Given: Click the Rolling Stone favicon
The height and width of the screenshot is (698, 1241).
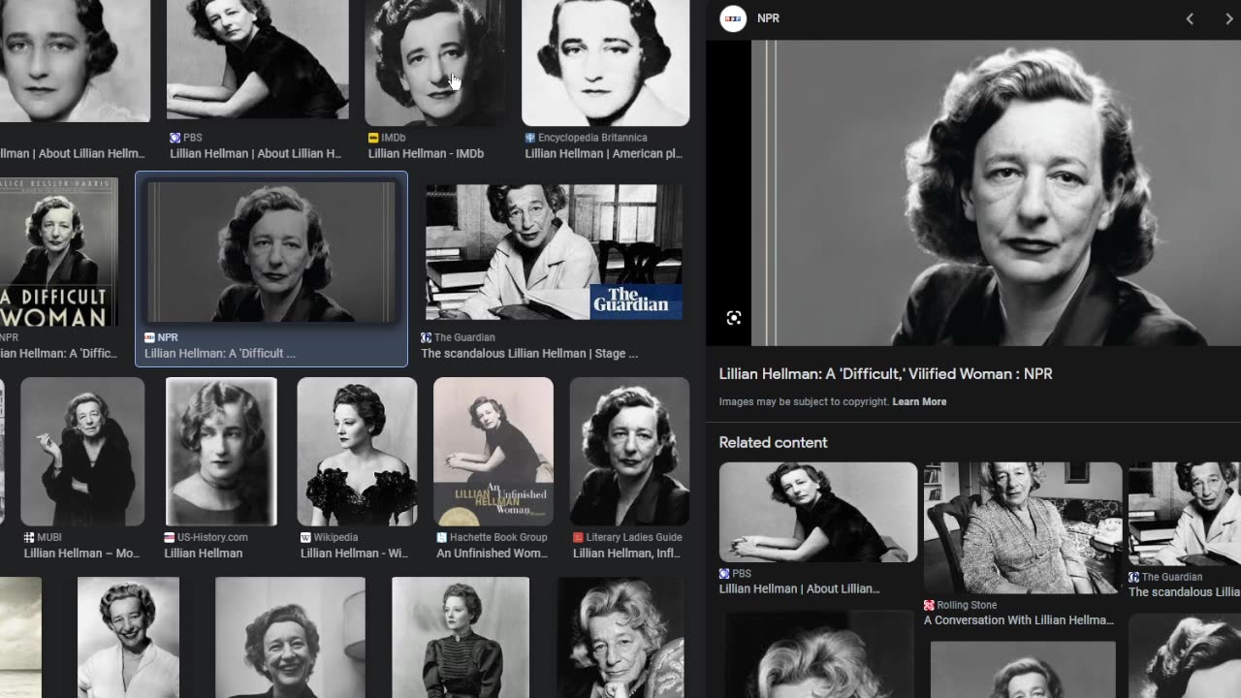Looking at the screenshot, I should [x=929, y=605].
